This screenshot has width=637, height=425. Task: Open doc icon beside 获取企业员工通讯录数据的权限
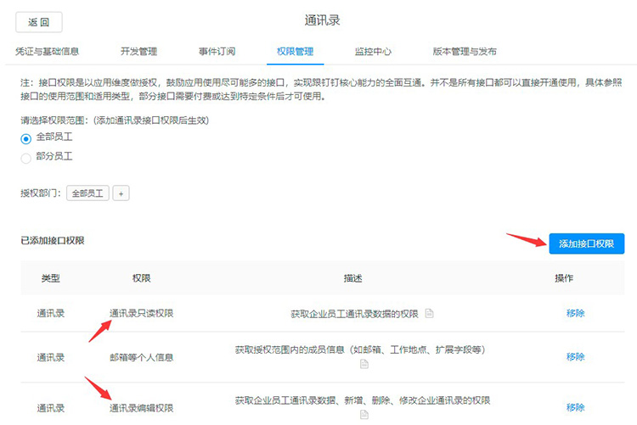(x=430, y=313)
